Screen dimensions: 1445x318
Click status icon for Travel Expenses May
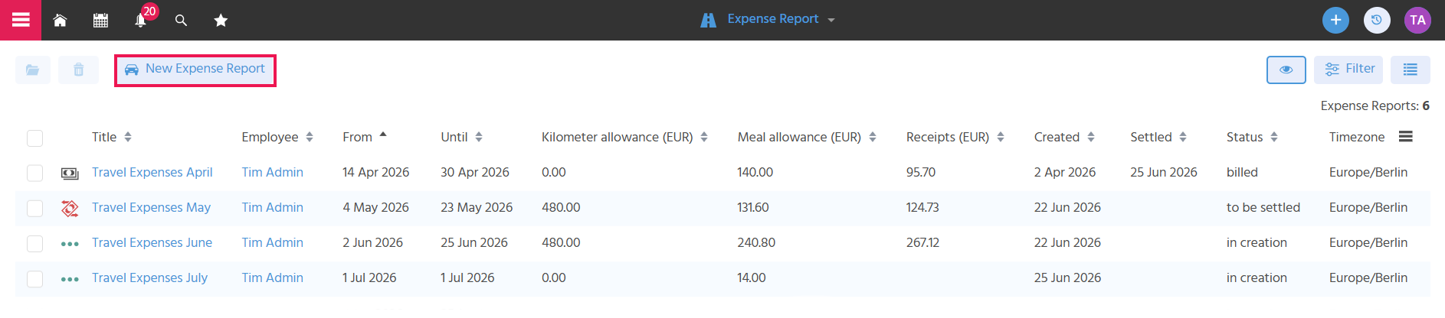coord(70,208)
